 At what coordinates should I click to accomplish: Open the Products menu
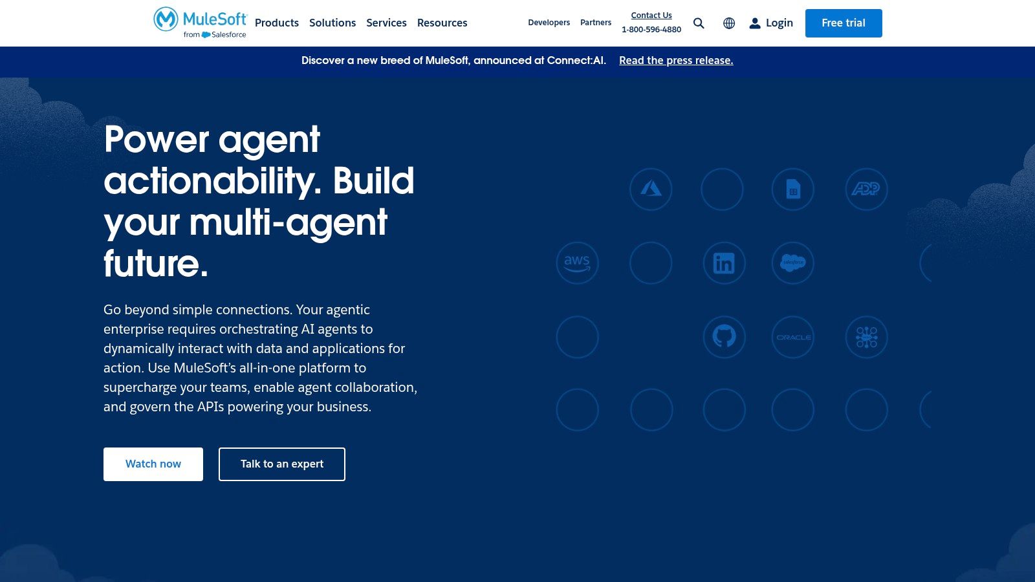277,23
